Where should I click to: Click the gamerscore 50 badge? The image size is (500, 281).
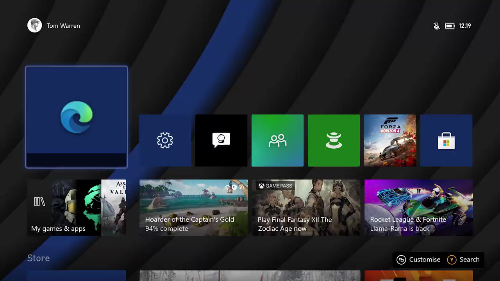(235, 187)
